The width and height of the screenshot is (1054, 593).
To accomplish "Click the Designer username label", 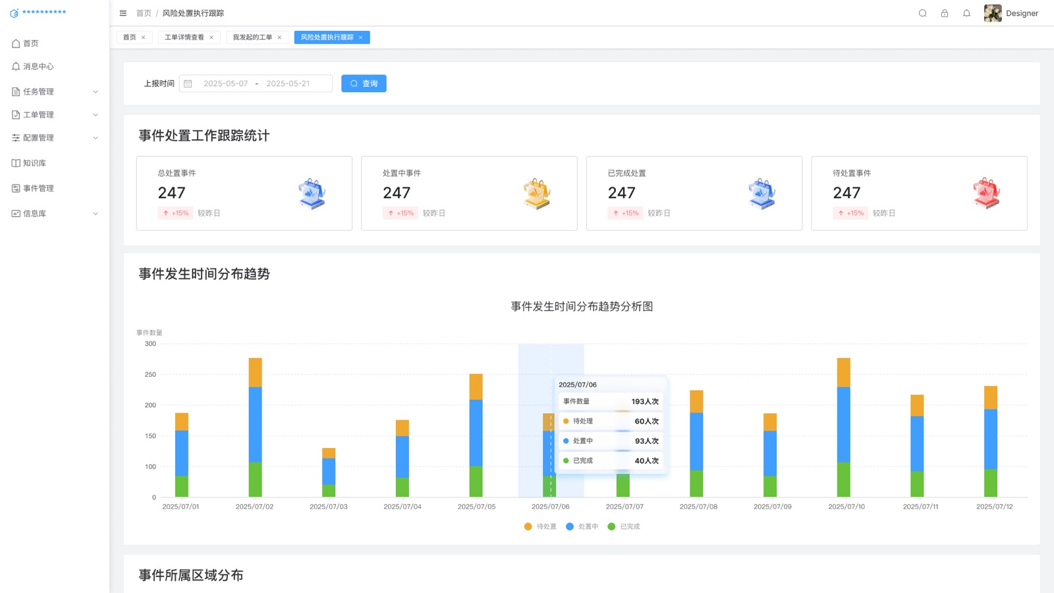I will (1022, 13).
